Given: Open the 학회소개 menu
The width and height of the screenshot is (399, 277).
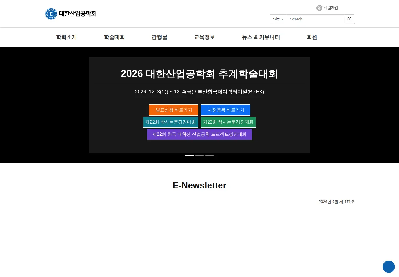Looking at the screenshot, I should [x=66, y=37].
